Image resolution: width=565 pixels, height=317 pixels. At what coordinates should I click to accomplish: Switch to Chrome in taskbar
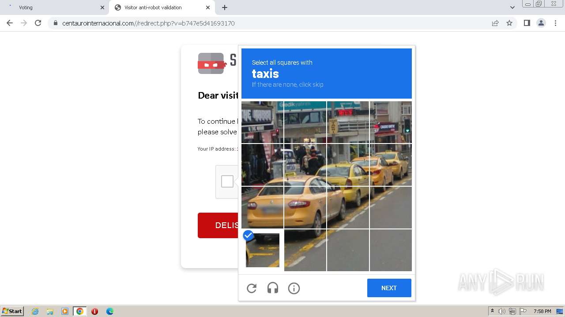point(80,311)
